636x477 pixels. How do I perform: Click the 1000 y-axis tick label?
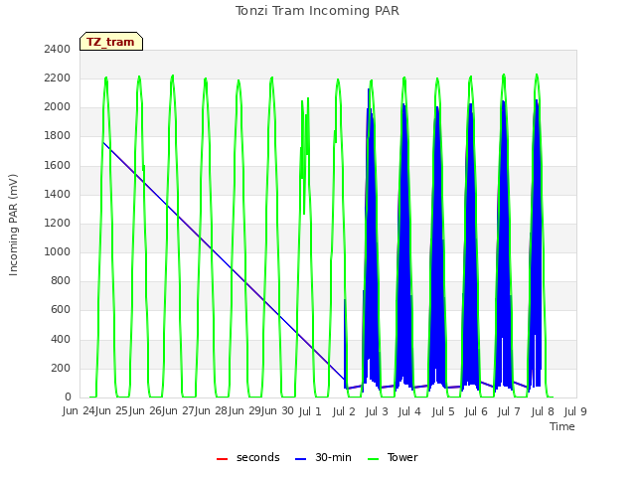tap(58, 251)
